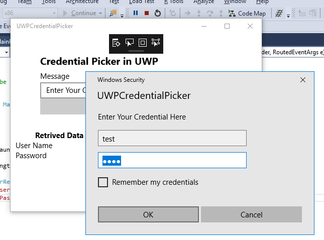Close the Windows Security dialog
Viewport: 324px width, 240px height.
pyautogui.click(x=302, y=80)
